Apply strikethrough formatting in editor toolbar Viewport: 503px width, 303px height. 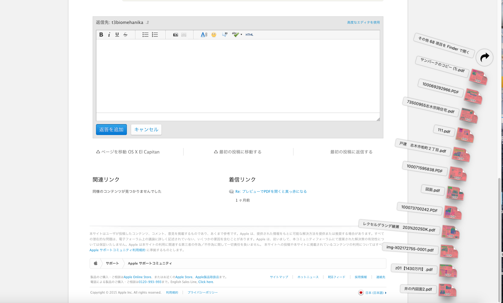click(x=125, y=35)
